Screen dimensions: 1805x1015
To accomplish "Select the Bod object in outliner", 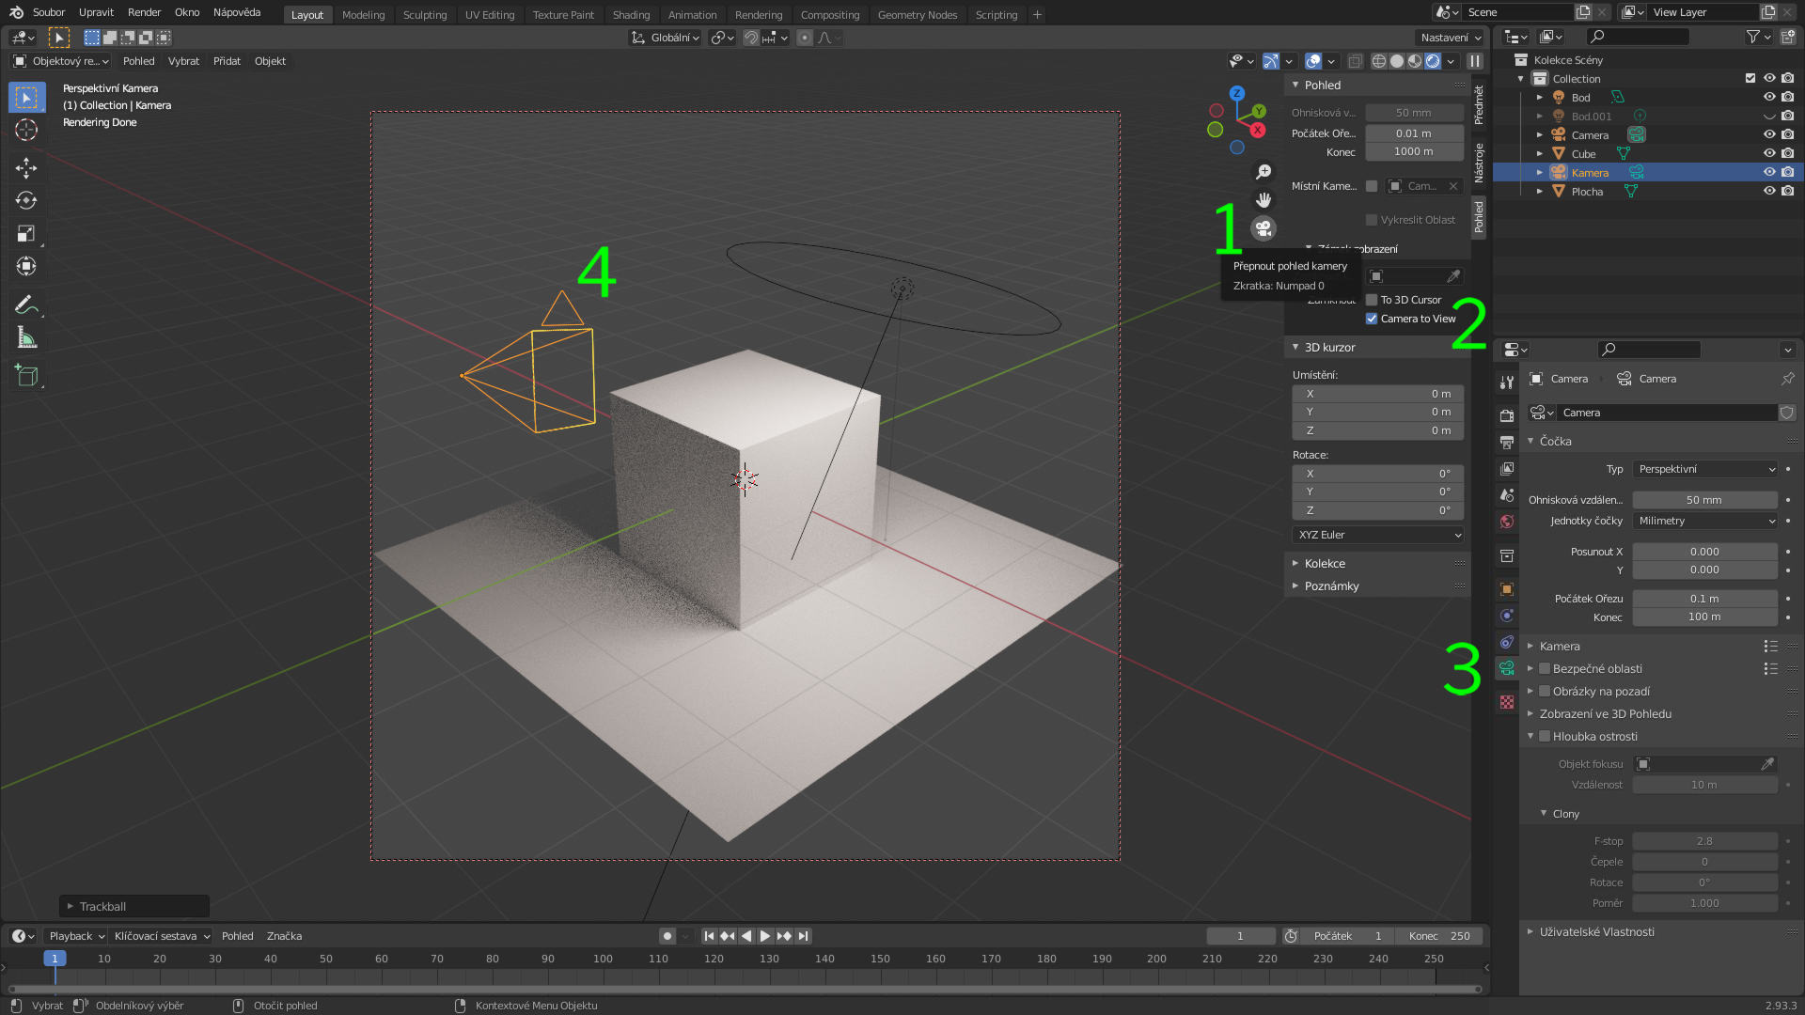I will coord(1581,97).
